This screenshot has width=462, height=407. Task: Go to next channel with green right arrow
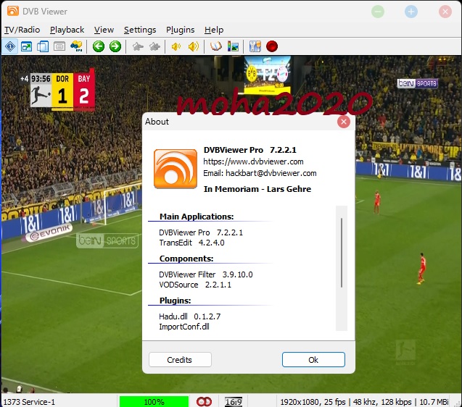pos(115,46)
